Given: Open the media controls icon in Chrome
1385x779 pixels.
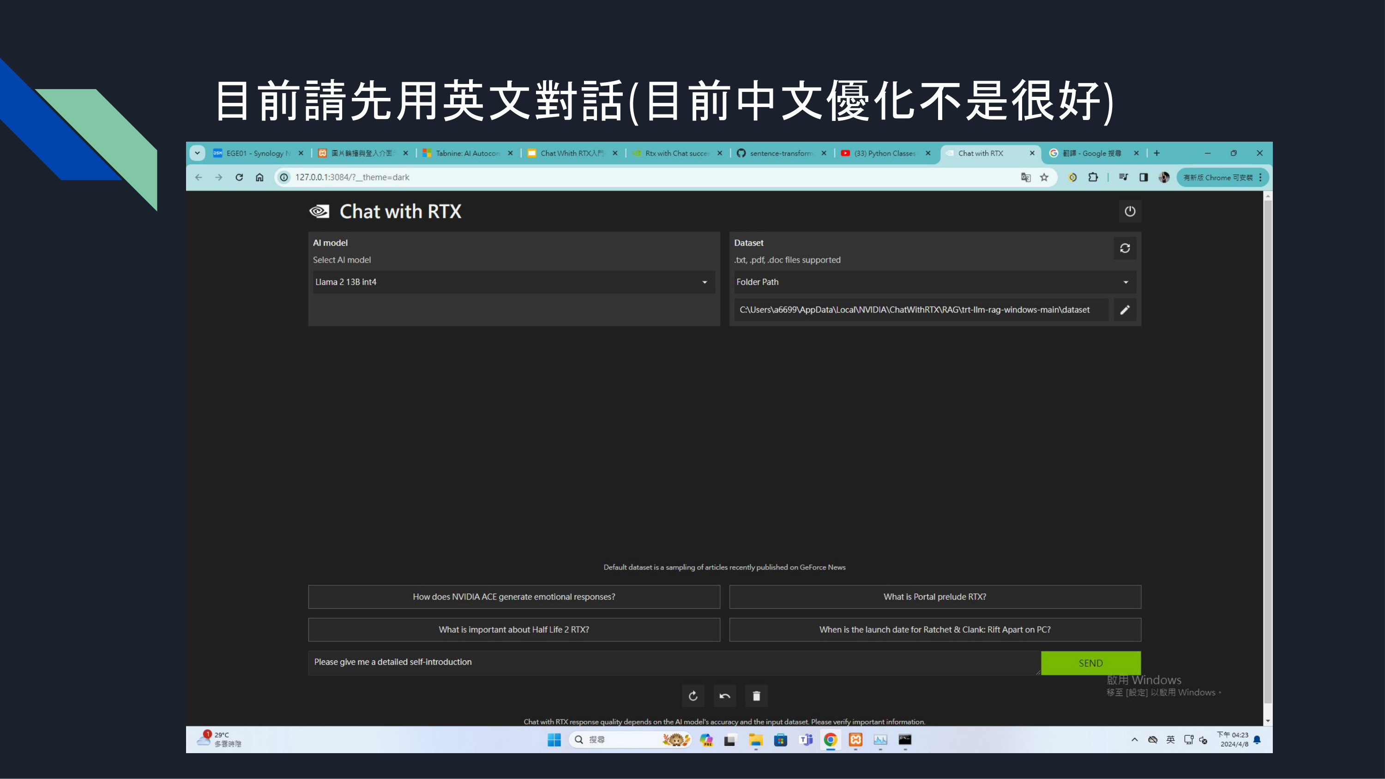Looking at the screenshot, I should pos(1123,177).
